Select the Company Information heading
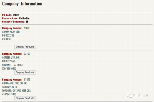 22,4
